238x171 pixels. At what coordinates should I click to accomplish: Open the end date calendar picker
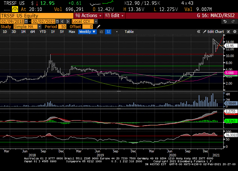pos(57,21)
